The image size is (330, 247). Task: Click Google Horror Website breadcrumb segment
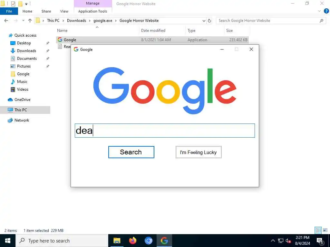click(139, 21)
